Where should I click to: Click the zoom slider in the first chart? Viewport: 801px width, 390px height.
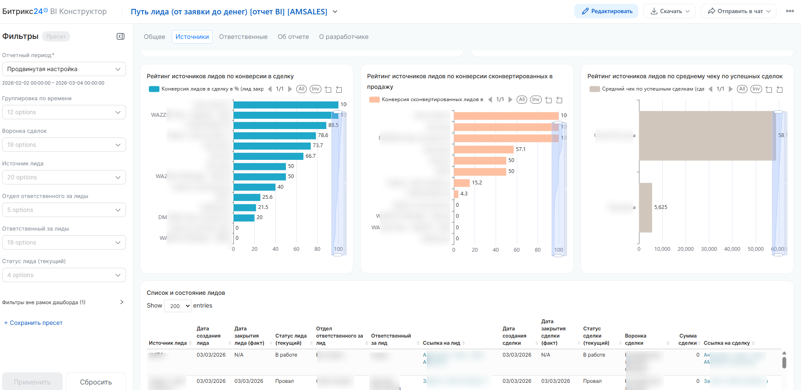coord(338,182)
